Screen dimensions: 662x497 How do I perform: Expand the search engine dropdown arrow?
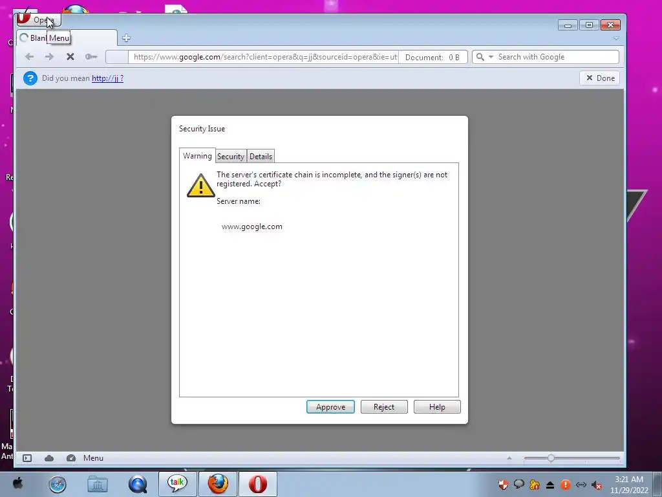491,57
